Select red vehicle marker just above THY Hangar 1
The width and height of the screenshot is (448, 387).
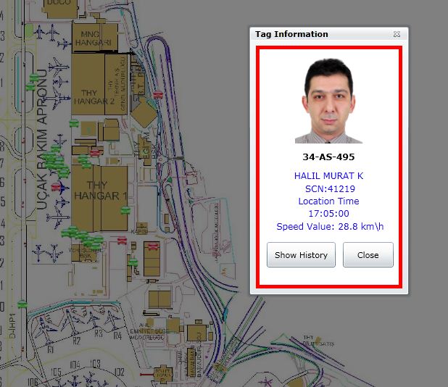tap(95, 153)
